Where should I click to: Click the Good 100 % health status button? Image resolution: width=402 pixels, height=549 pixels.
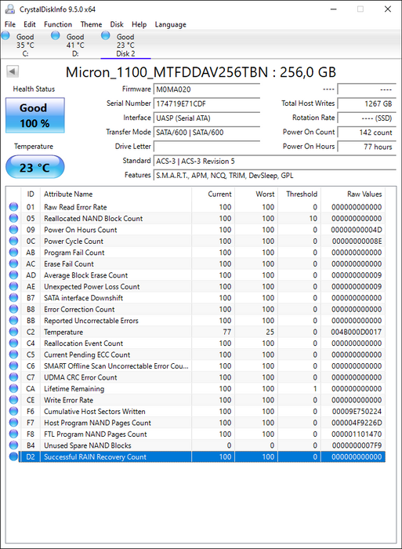coord(35,115)
